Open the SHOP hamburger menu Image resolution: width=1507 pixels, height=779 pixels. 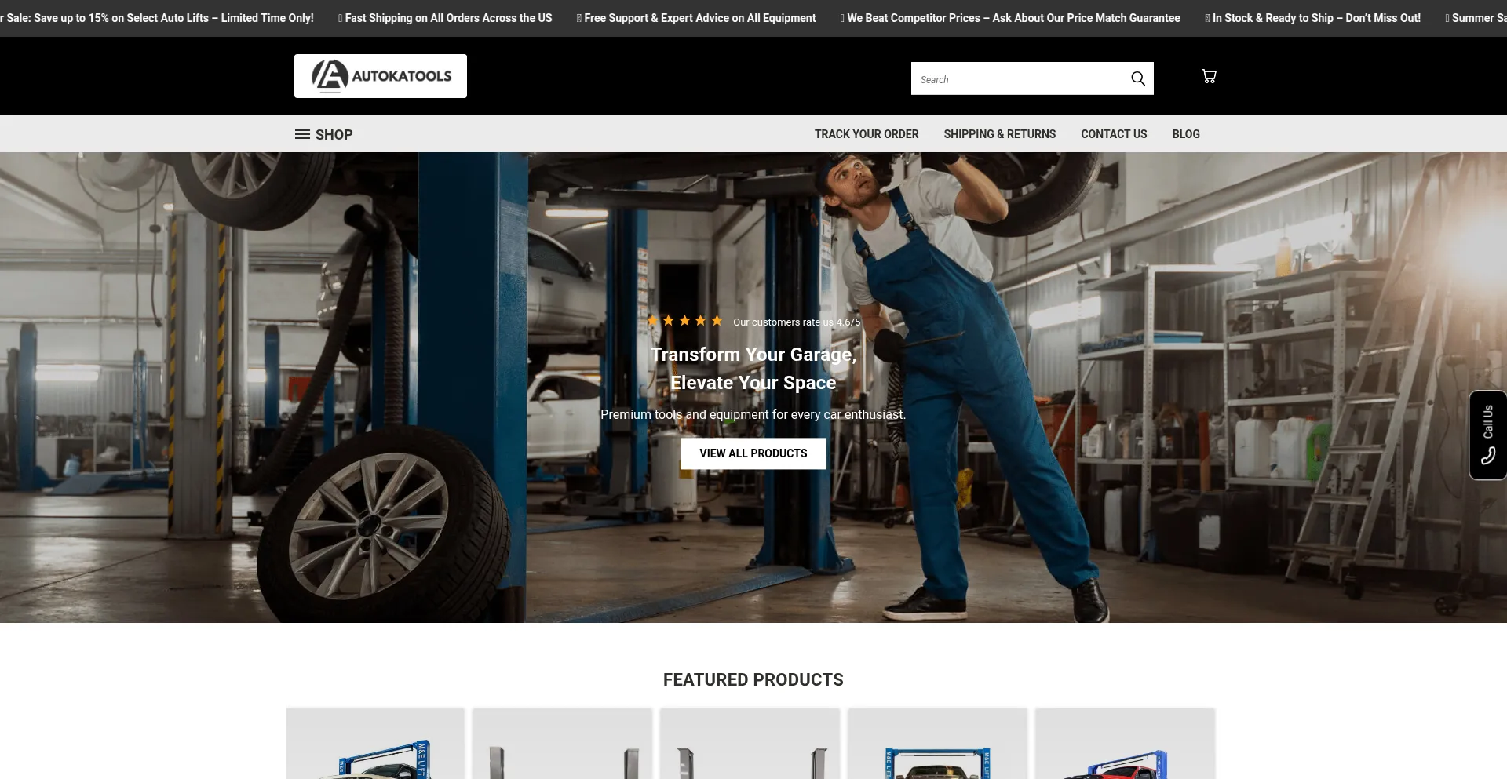pos(323,134)
